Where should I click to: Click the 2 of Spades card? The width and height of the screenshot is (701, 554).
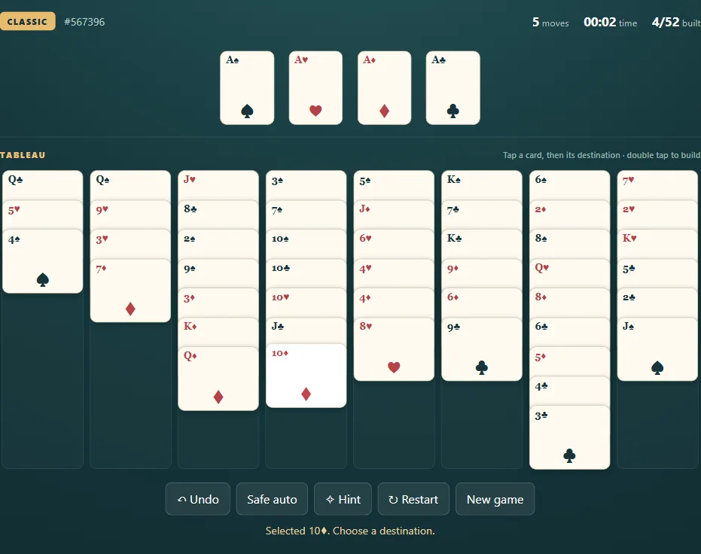point(218,245)
